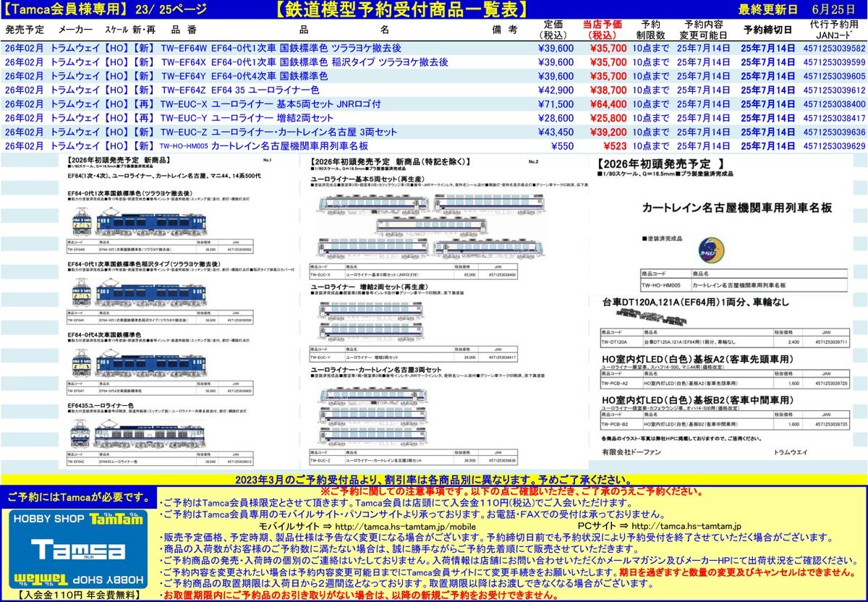Click the upright HOBBY SHOP TamTam logo
Viewport: 868px width, 602px height.
coord(78,519)
